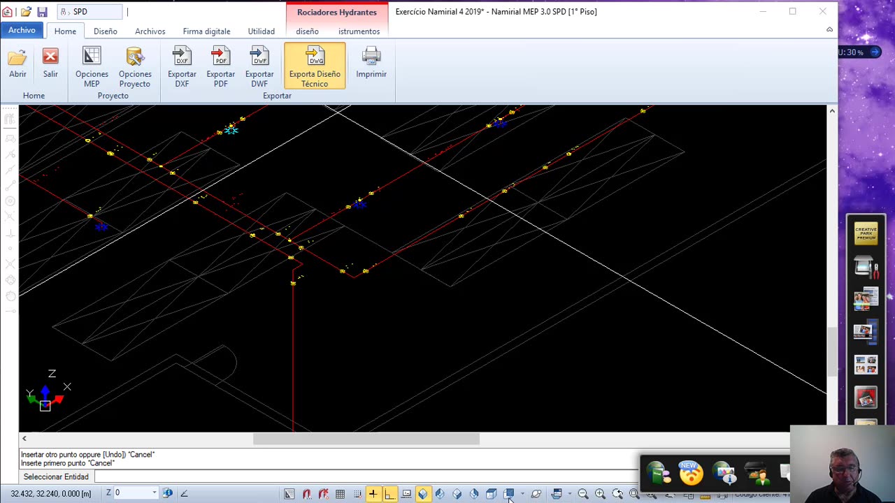Click the Archivo button

[22, 30]
